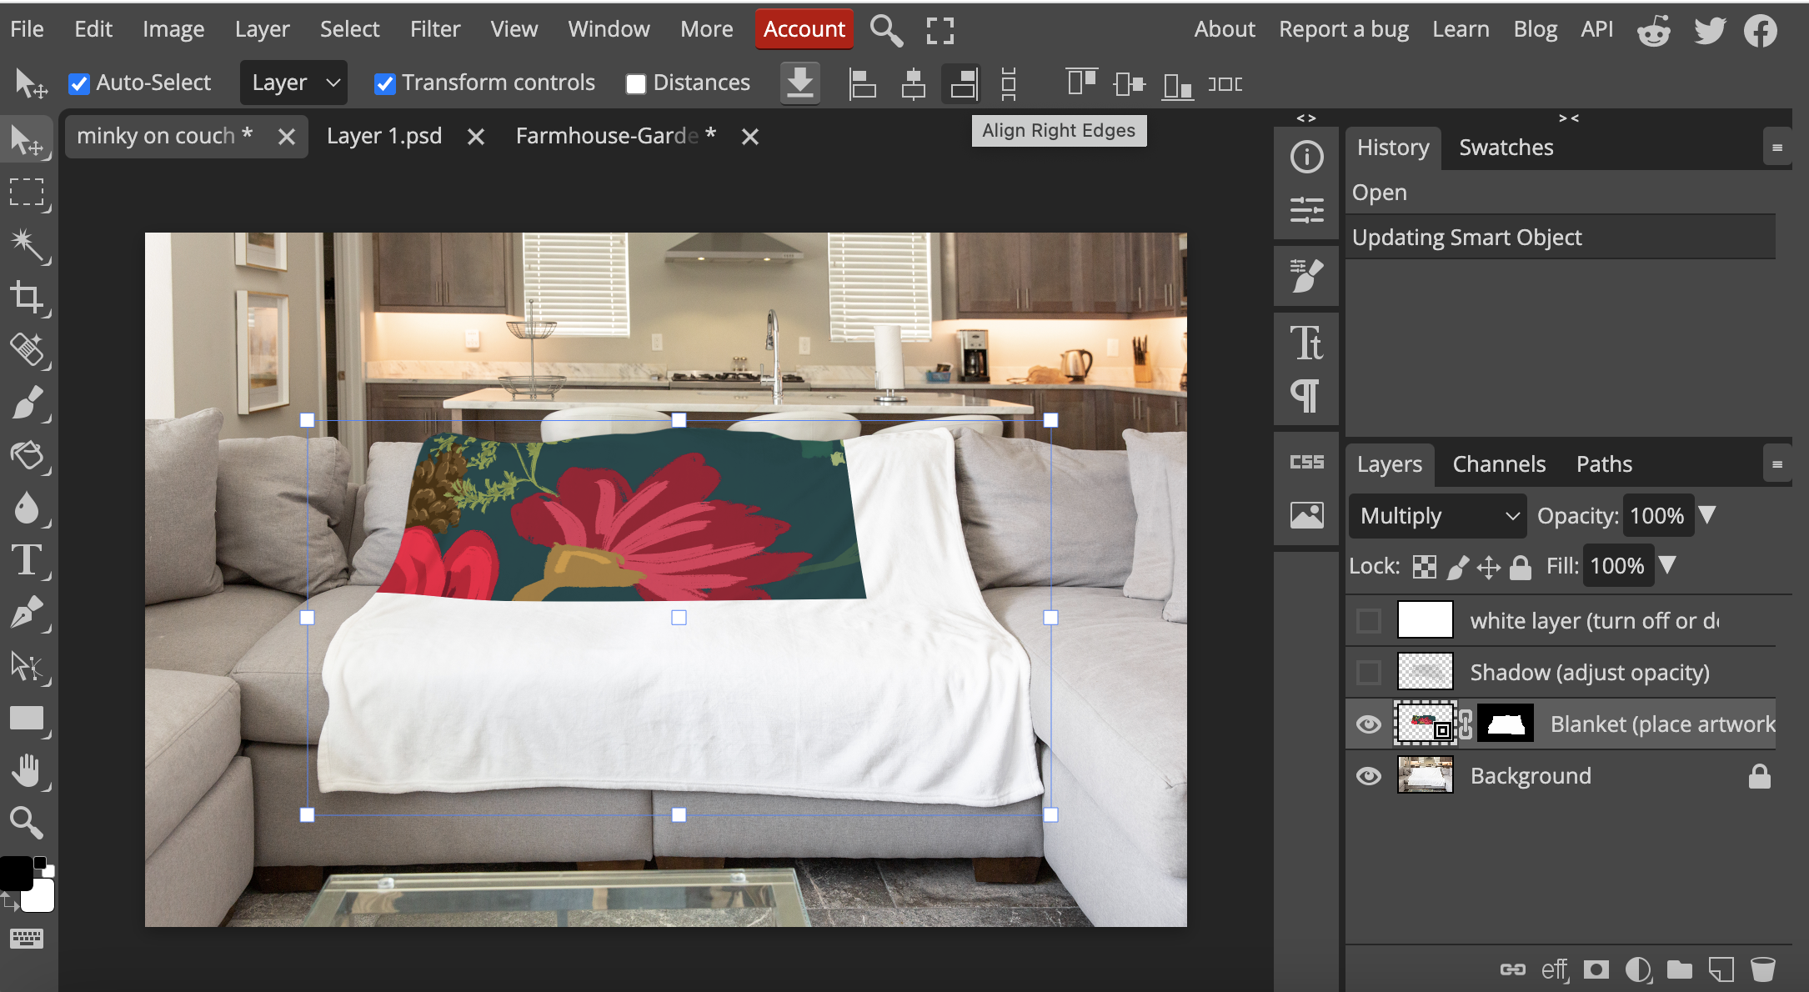Open the Layer auto-select dropdown
1809x992 pixels.
pyautogui.click(x=293, y=83)
